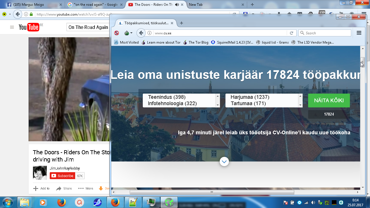Open The LSD Vendor Mega... bookmark
Viewport: 370px width, 208px height.
coord(312,42)
